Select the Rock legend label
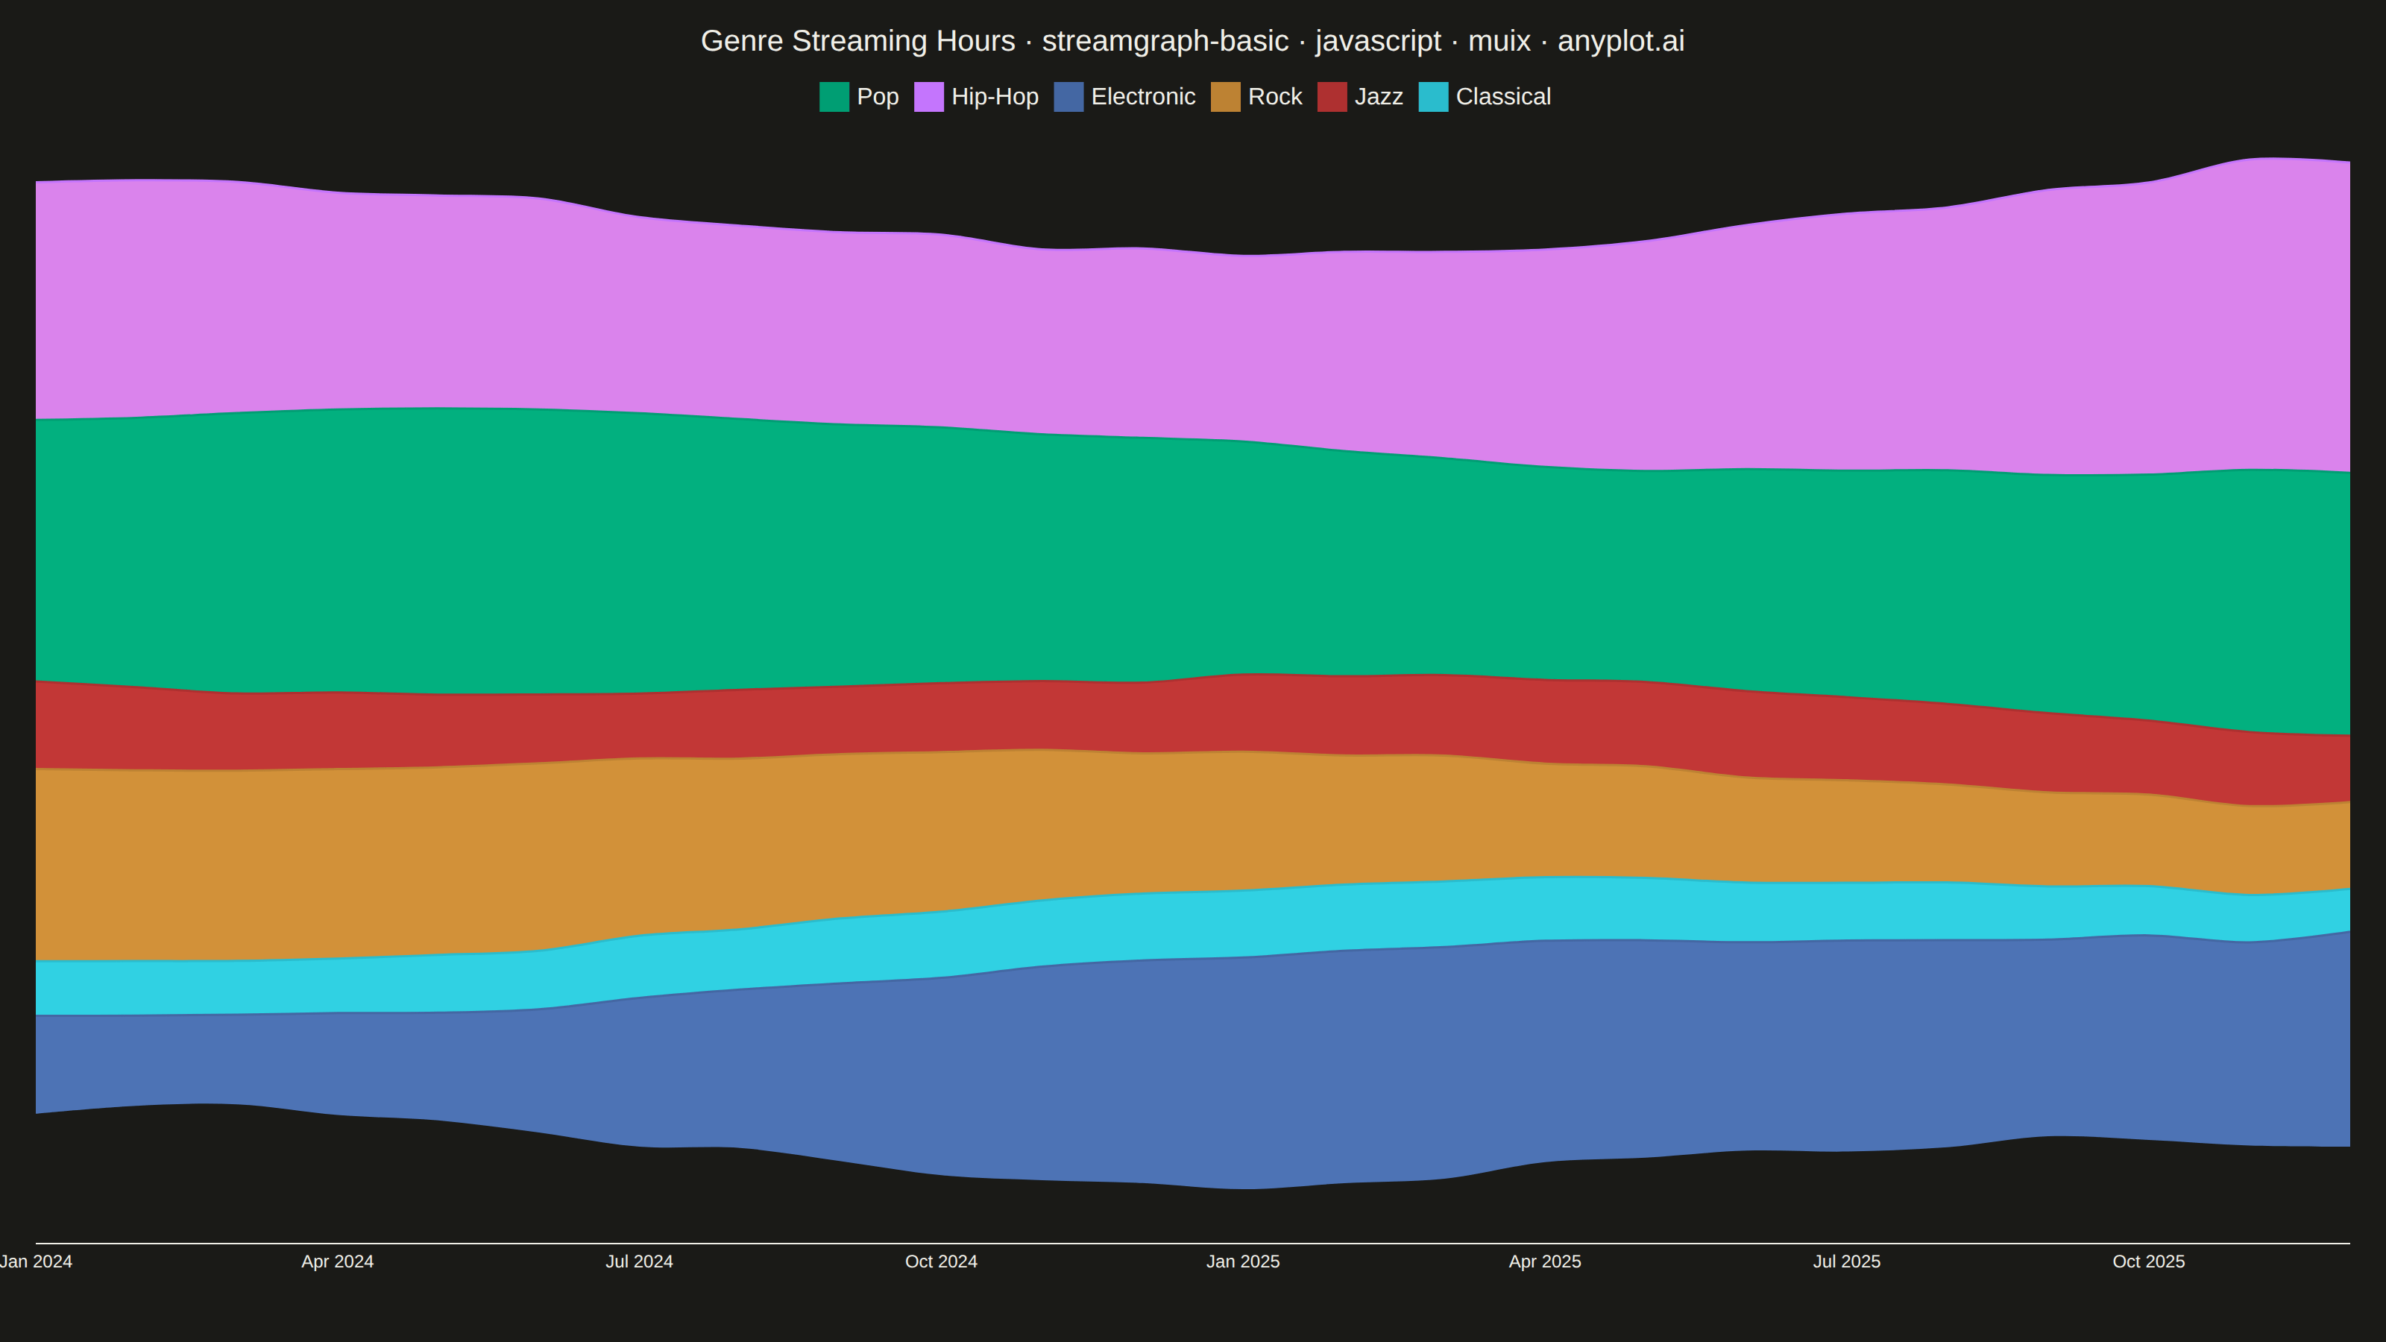This screenshot has height=1342, width=2386. (1274, 96)
